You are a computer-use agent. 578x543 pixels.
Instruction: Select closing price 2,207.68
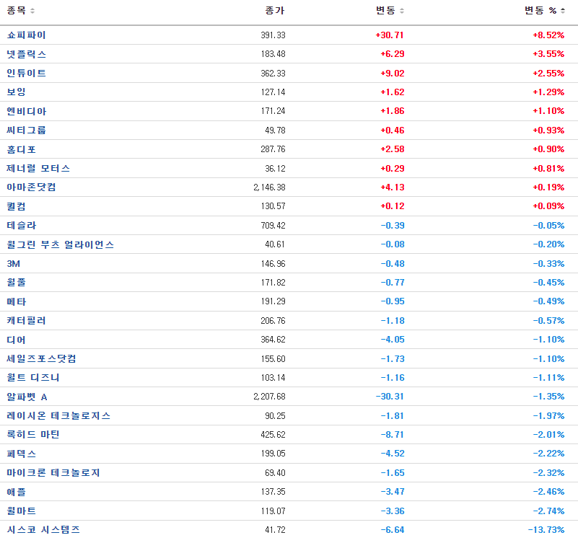pyautogui.click(x=269, y=397)
